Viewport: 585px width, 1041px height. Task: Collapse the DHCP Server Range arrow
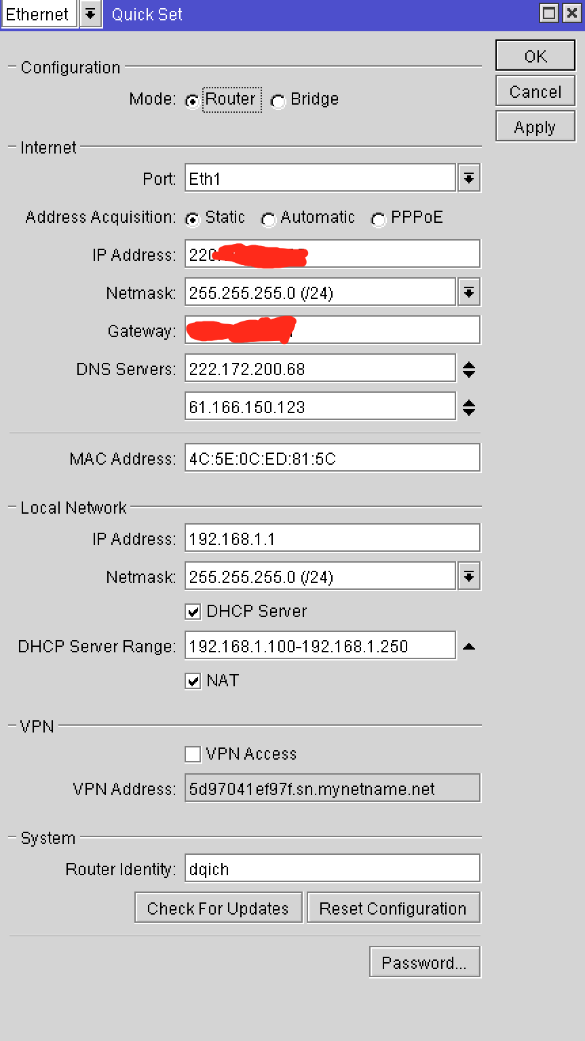tap(469, 647)
